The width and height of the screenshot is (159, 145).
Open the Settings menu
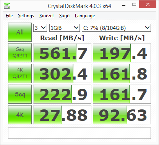pos(26,16)
